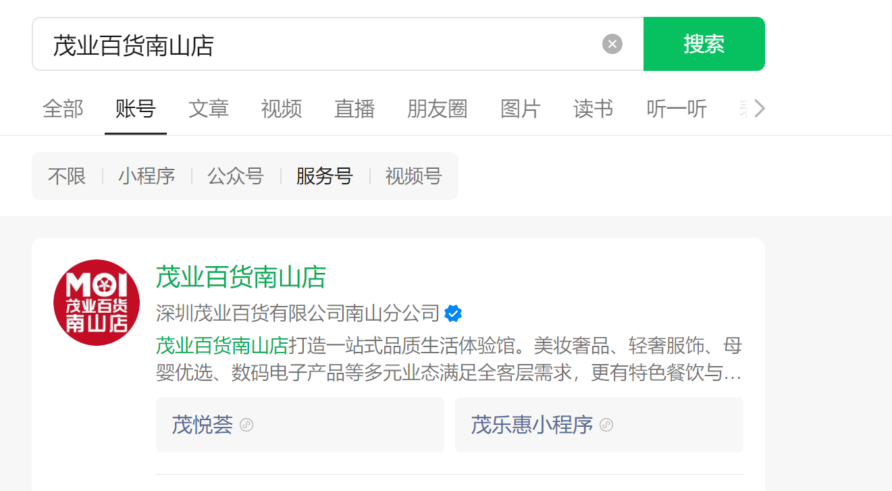Expand more tabs with the right chevron

pos(760,109)
